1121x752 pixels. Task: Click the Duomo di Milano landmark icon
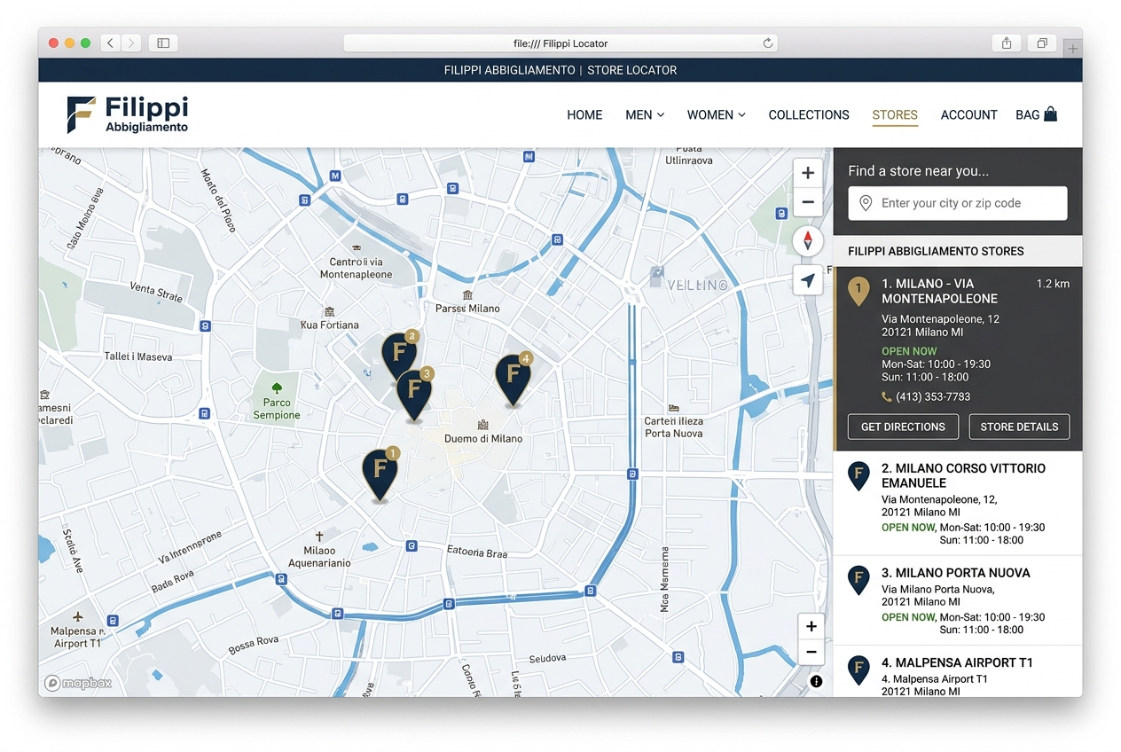click(483, 425)
